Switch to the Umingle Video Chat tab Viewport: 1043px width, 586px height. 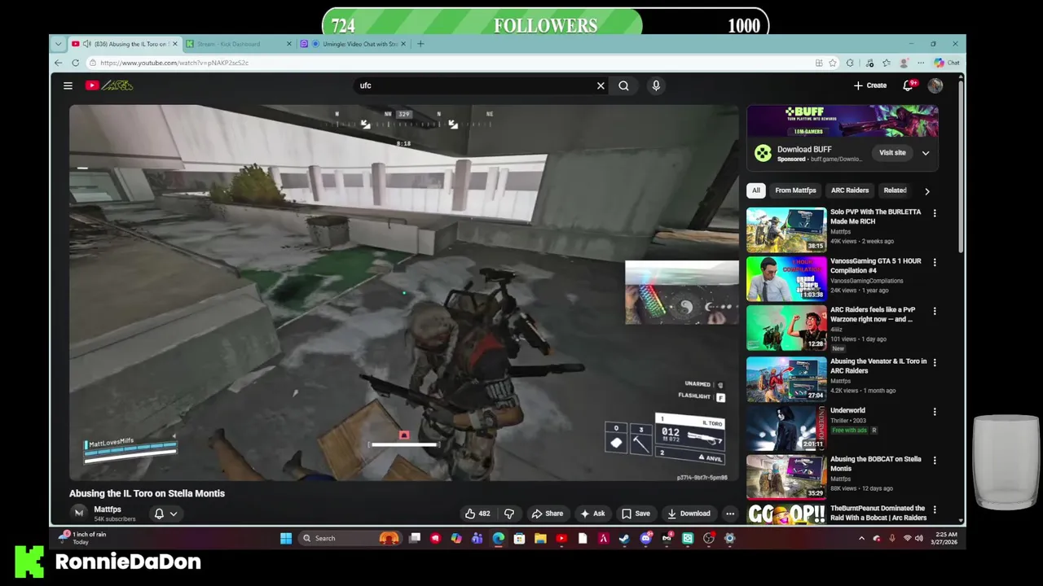click(350, 44)
